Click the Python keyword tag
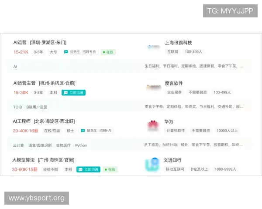Image resolution: width=262 pixels, height=209 pixels. [81, 145]
